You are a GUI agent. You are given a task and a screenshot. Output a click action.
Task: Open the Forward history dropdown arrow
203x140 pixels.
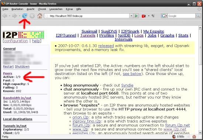point(20,16)
